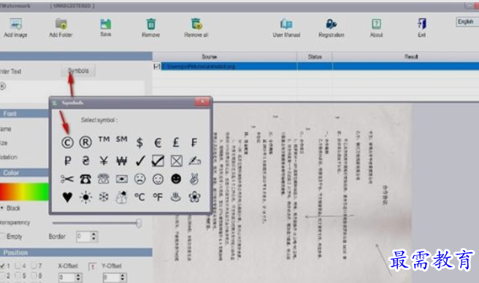Screen dimensions: 479x283
Task: Click the Remove trash icon
Action: 151,24
